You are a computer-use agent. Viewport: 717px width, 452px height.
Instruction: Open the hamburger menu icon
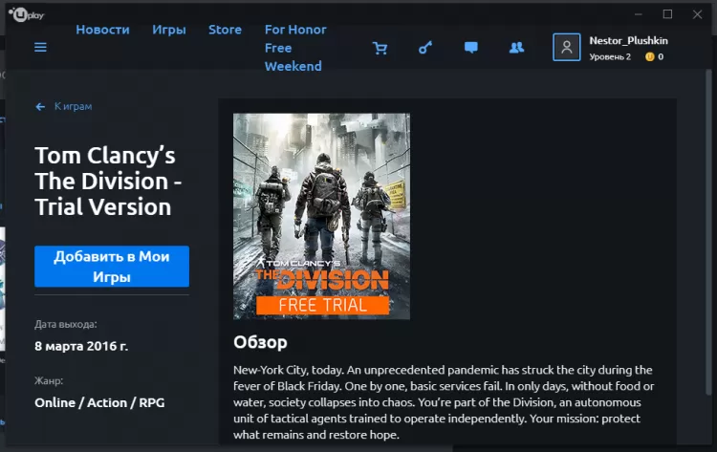coord(40,47)
